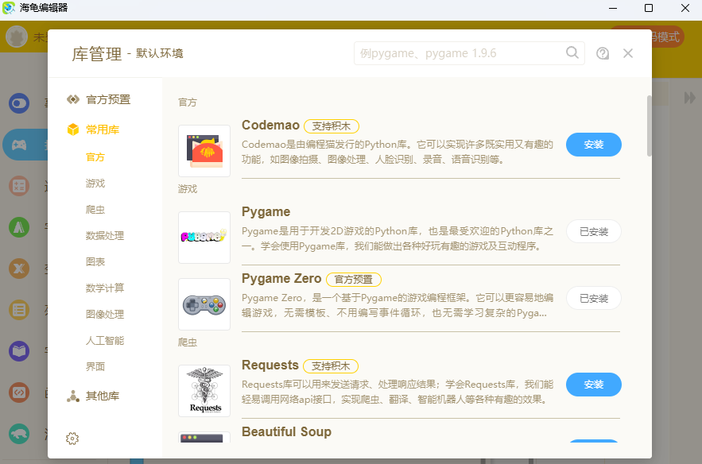Select the 游戏 category in sidebar
Screen dimensions: 702x464
[95, 184]
